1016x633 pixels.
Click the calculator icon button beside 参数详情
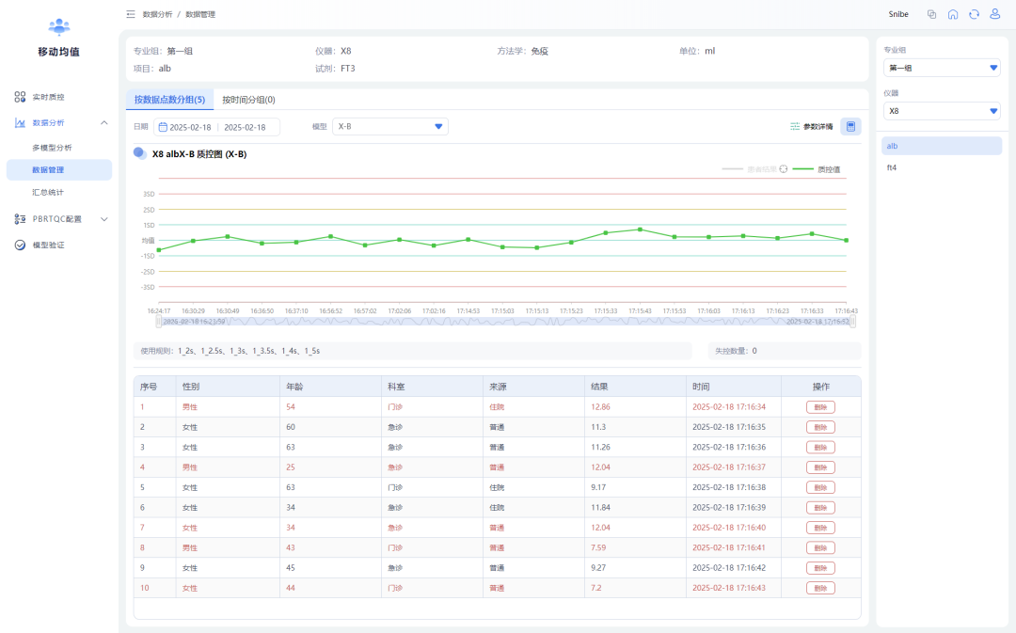tap(850, 126)
